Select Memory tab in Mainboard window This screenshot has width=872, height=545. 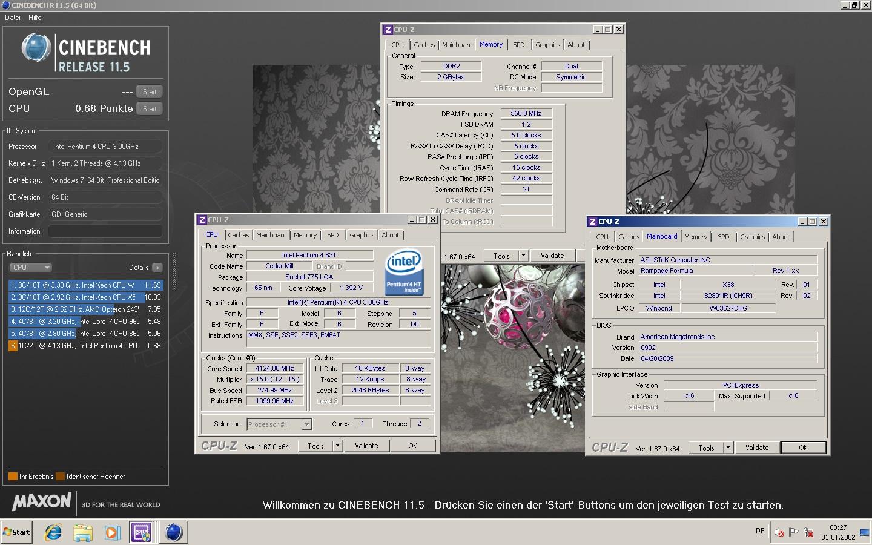pos(696,237)
